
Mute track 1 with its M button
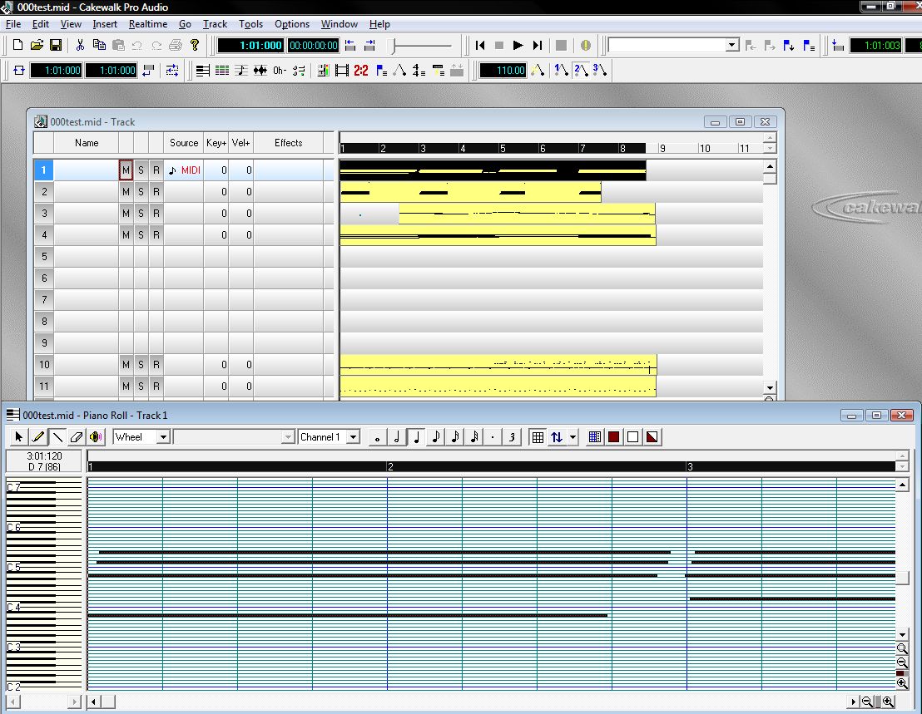pos(126,170)
